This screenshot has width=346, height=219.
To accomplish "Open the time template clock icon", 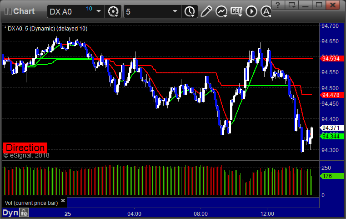I will [x=190, y=11].
